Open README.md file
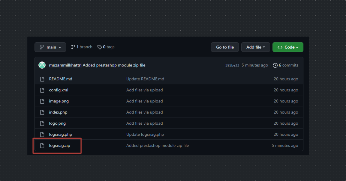 click(x=60, y=79)
